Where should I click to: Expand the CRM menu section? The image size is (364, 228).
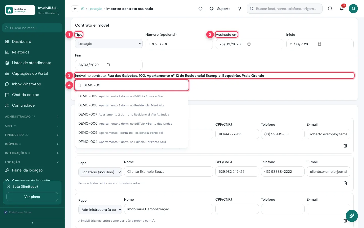[32, 126]
